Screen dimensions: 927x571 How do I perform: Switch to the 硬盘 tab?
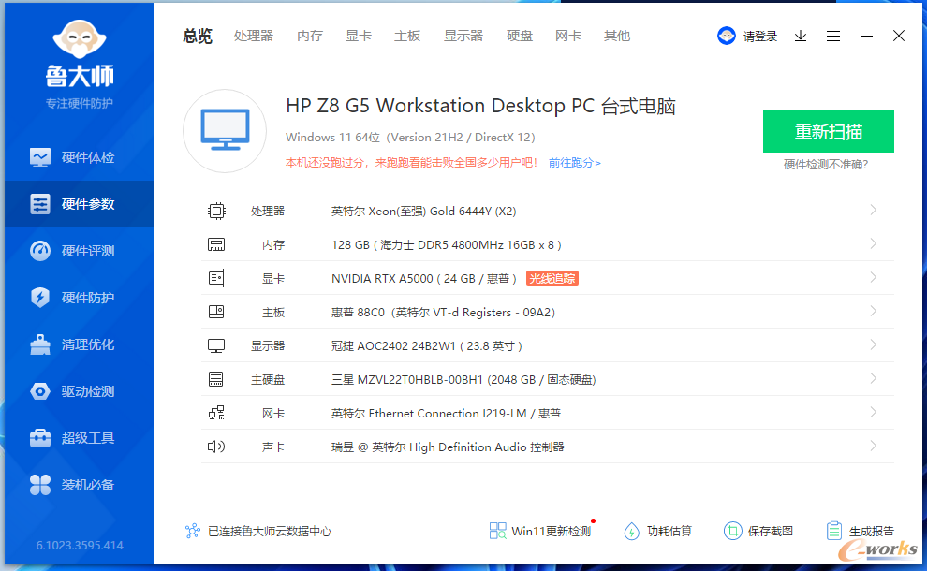pos(520,37)
